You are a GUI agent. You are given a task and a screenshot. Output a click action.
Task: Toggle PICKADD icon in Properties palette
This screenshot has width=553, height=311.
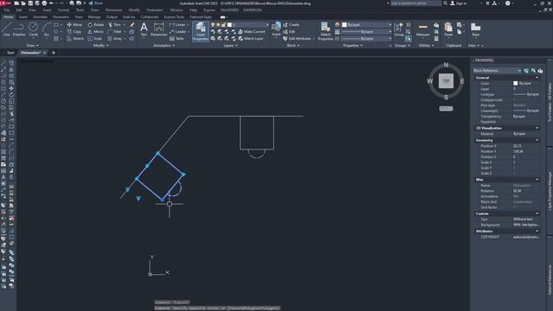(526, 71)
